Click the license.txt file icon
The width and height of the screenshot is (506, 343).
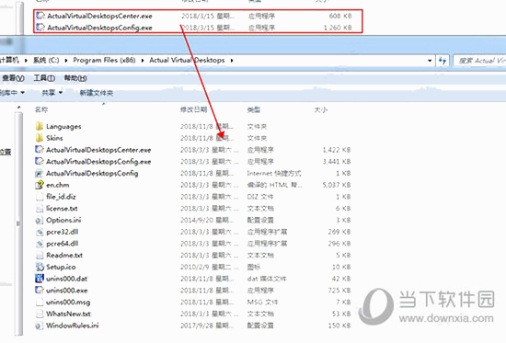(x=39, y=209)
